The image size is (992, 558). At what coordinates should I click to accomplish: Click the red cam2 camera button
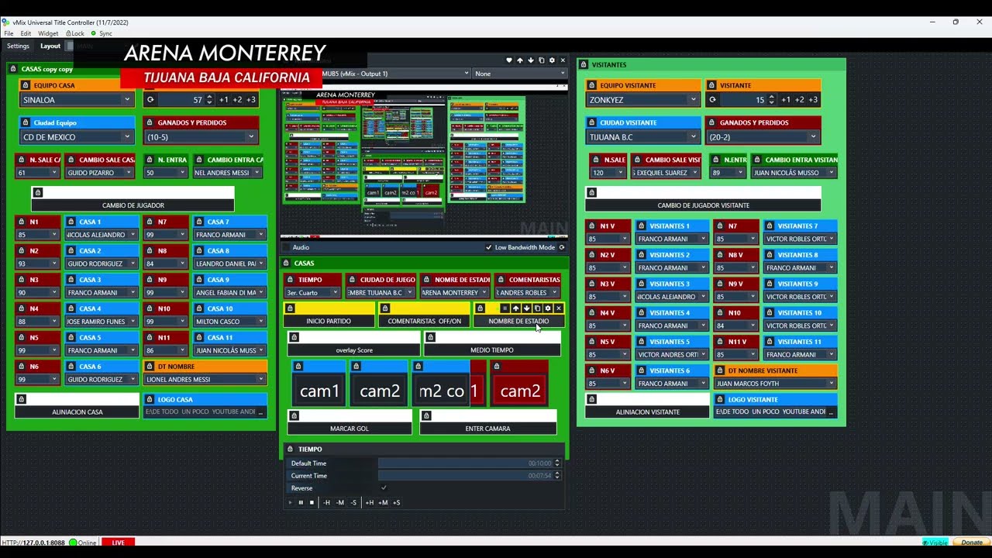click(520, 391)
